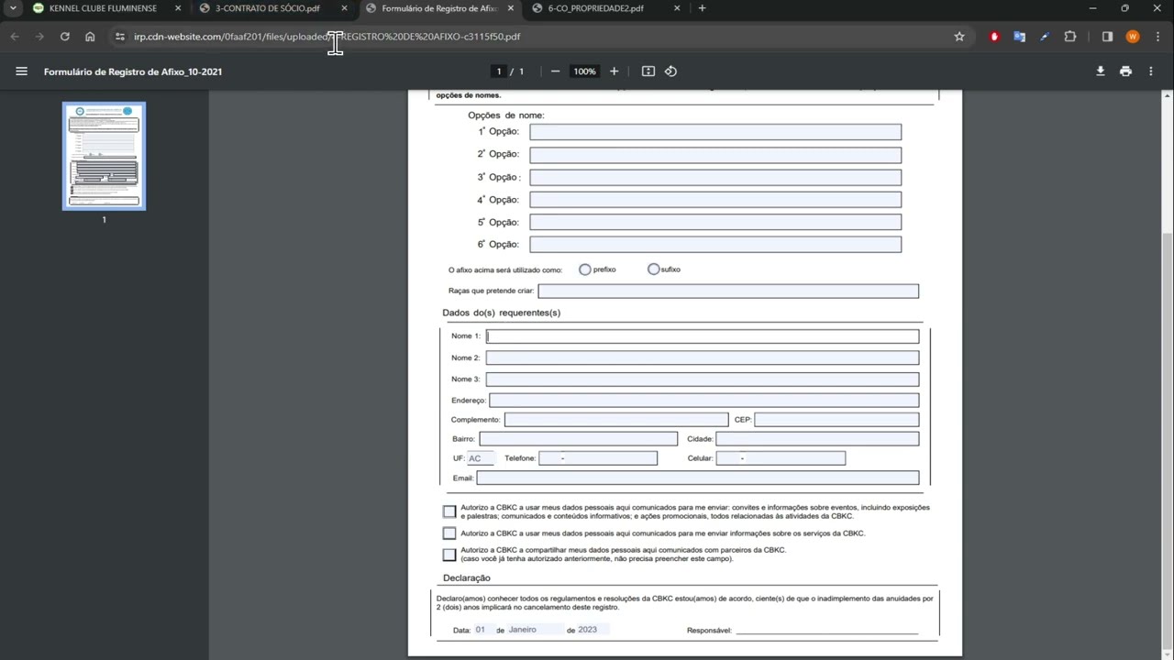Click the Telefone field
Viewport: 1174px width, 660px height.
[598, 458]
